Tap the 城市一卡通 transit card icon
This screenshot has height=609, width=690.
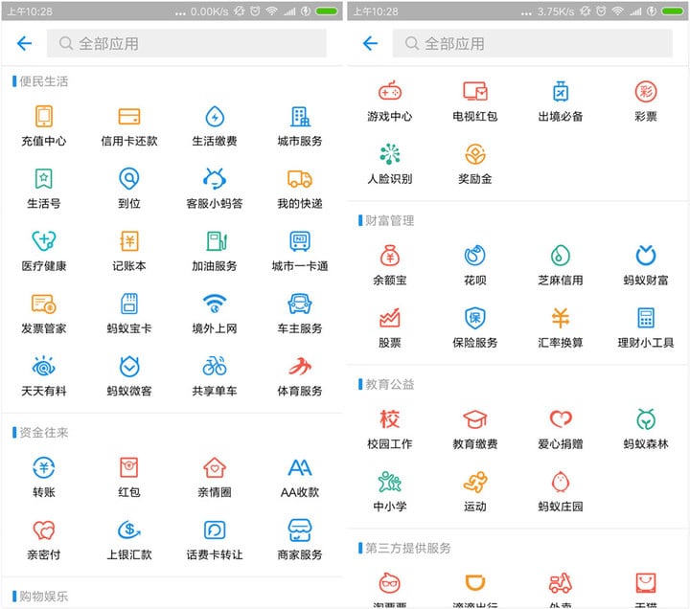tap(300, 241)
